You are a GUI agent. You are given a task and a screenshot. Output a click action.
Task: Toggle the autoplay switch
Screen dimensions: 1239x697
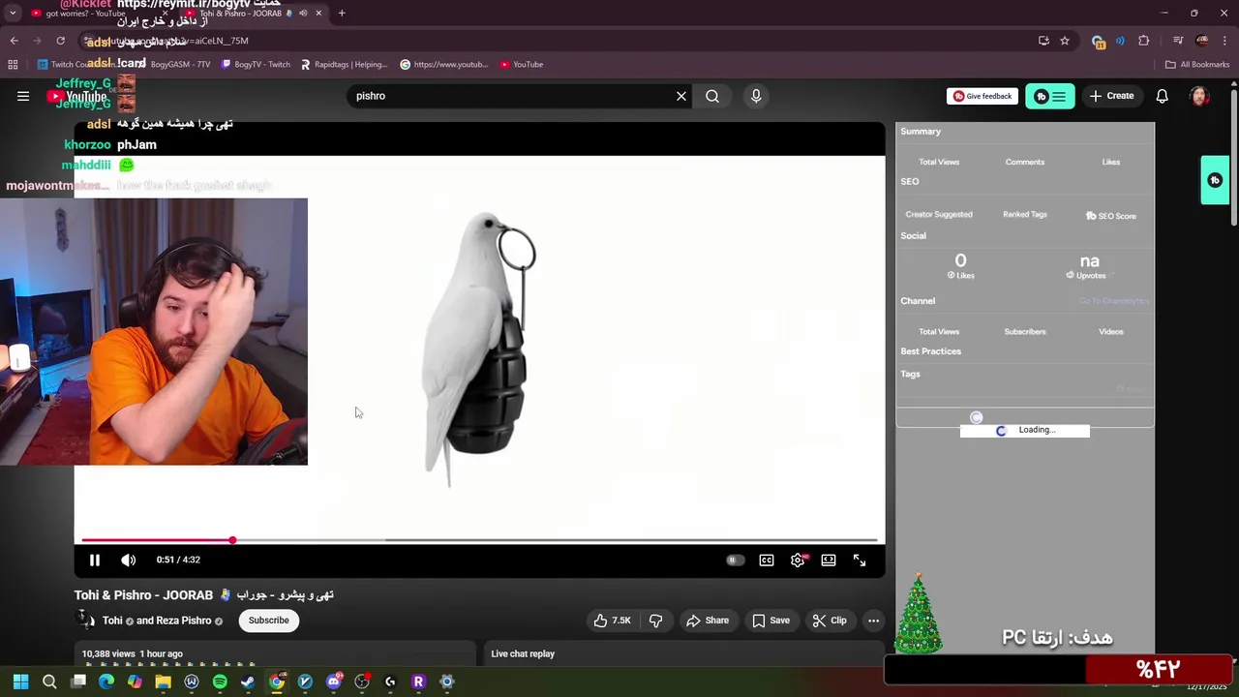736,560
